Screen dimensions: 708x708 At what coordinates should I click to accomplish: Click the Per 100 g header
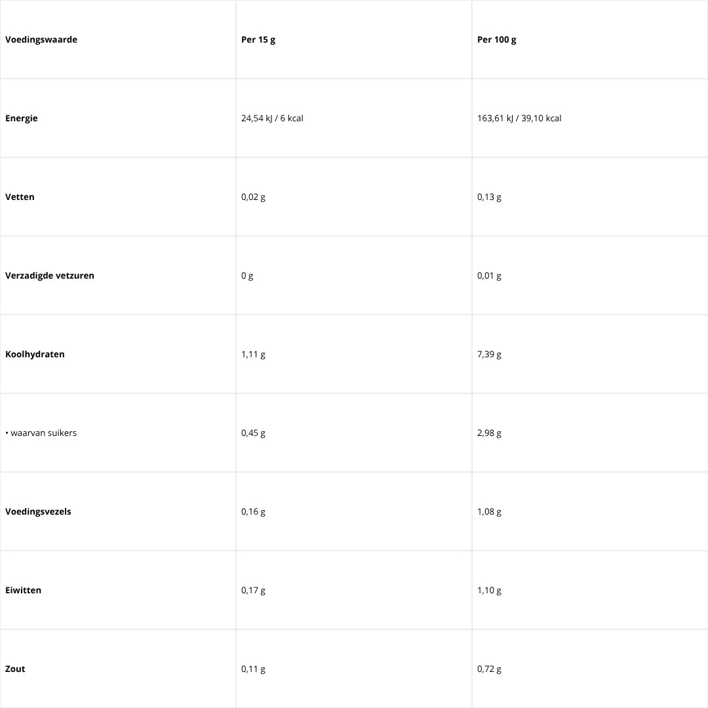[x=496, y=39]
